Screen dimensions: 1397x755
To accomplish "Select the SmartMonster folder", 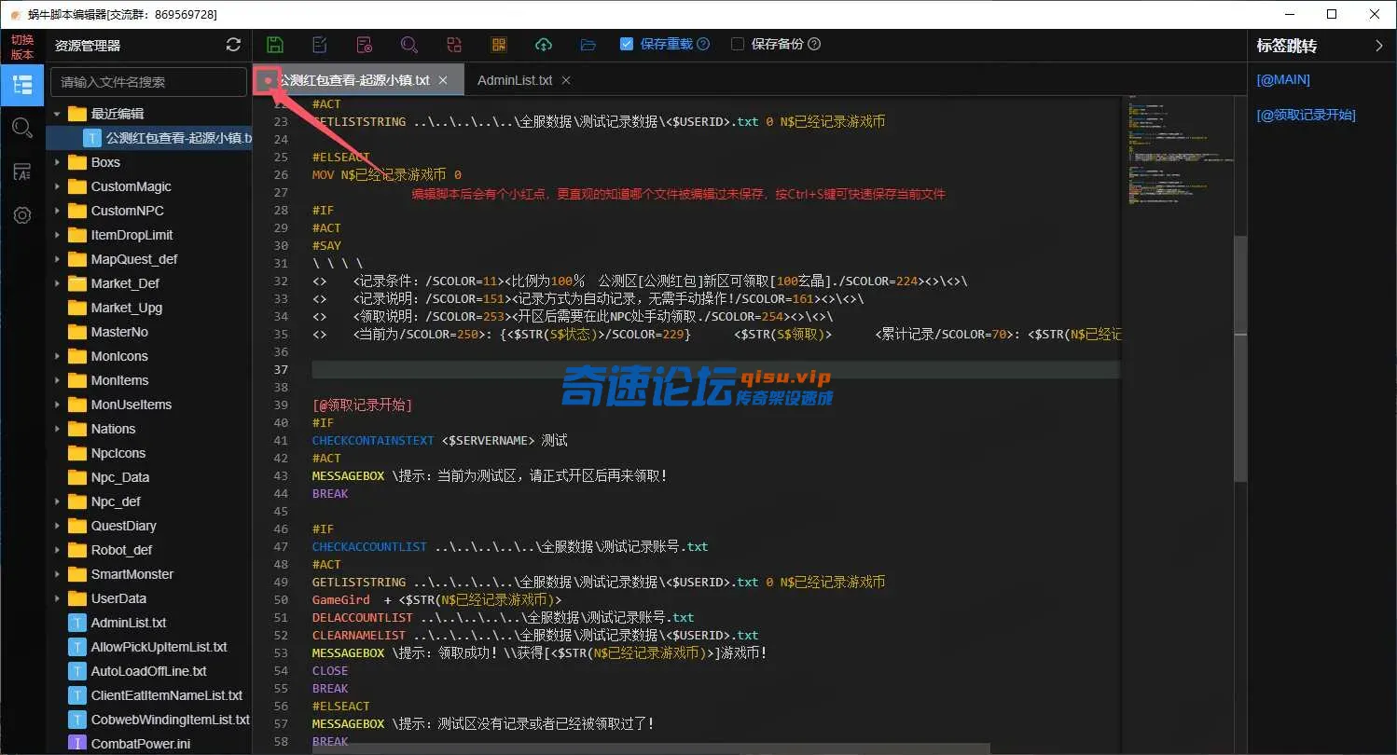I will (x=132, y=574).
